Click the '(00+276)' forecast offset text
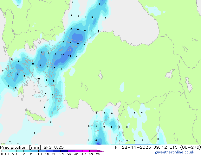The width and height of the screenshot is (201, 155). click(191, 147)
